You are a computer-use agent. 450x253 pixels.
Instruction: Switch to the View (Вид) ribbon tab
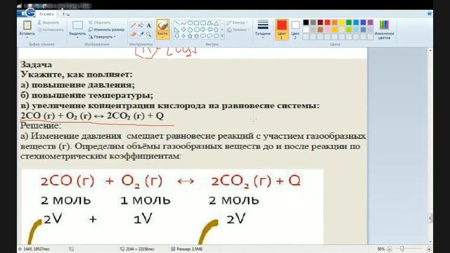65,14
